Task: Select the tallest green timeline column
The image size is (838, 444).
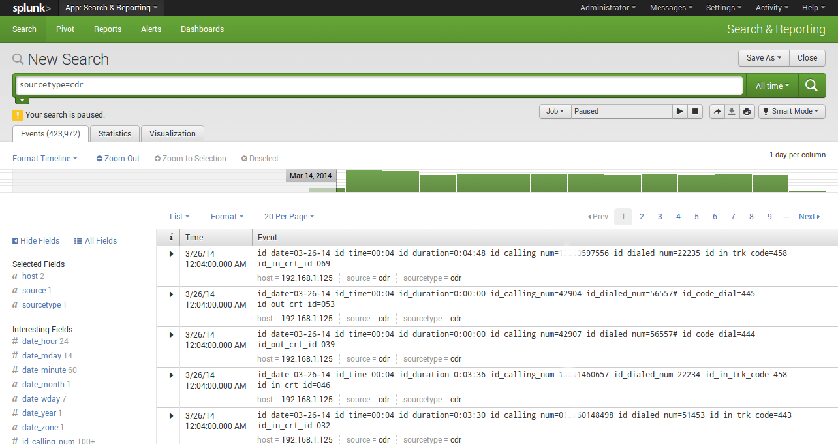Action: (x=364, y=181)
